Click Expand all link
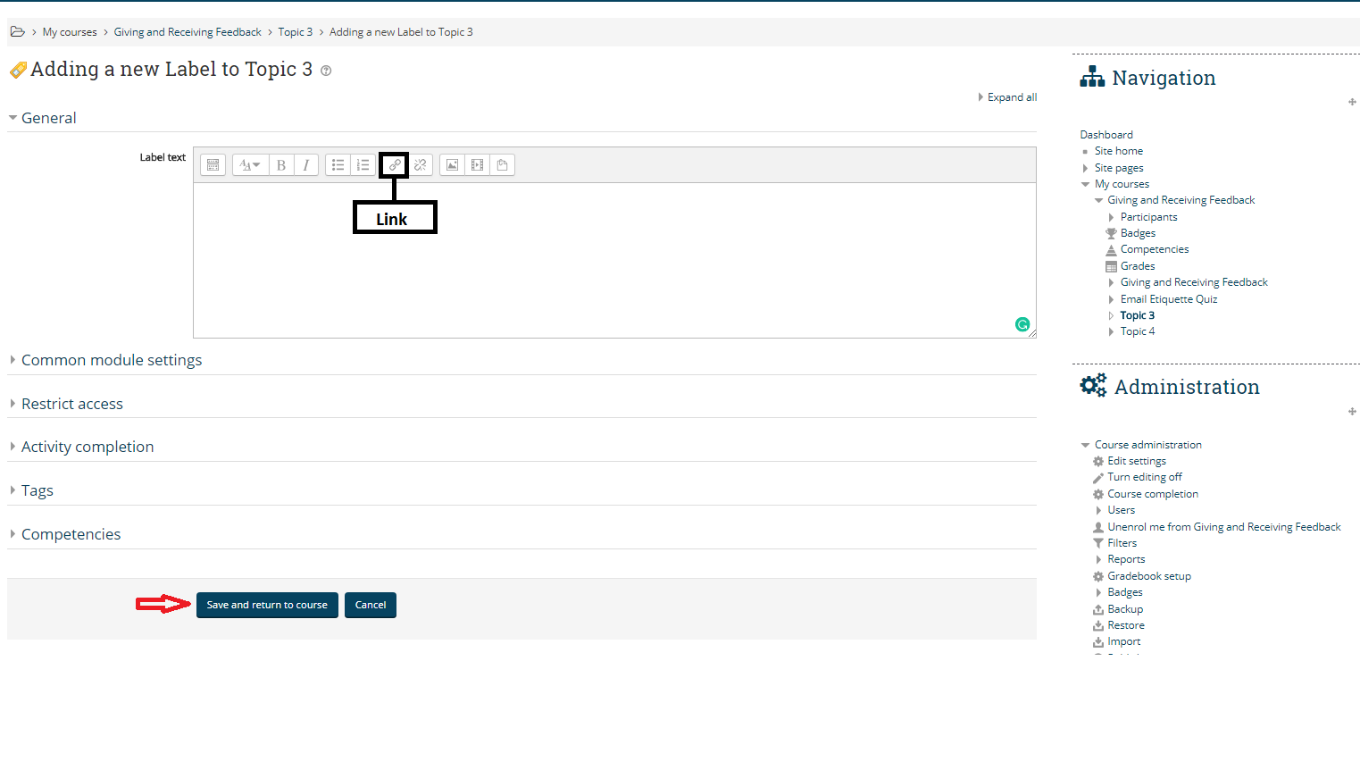Viewport: 1360px width, 770px height. [x=1011, y=97]
